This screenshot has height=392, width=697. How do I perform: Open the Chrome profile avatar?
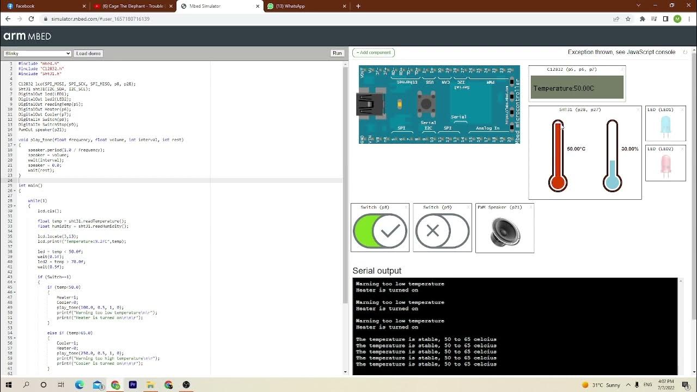[x=677, y=19]
